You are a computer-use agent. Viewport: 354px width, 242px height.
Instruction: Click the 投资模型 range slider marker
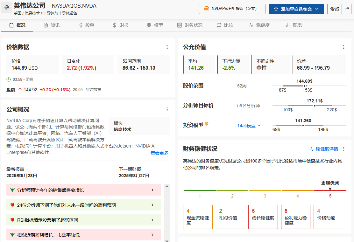pyautogui.click(x=303, y=125)
